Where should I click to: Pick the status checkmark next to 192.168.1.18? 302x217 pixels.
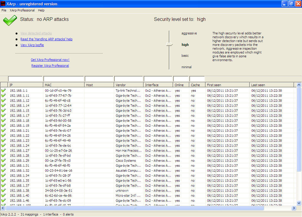tap(4, 120)
